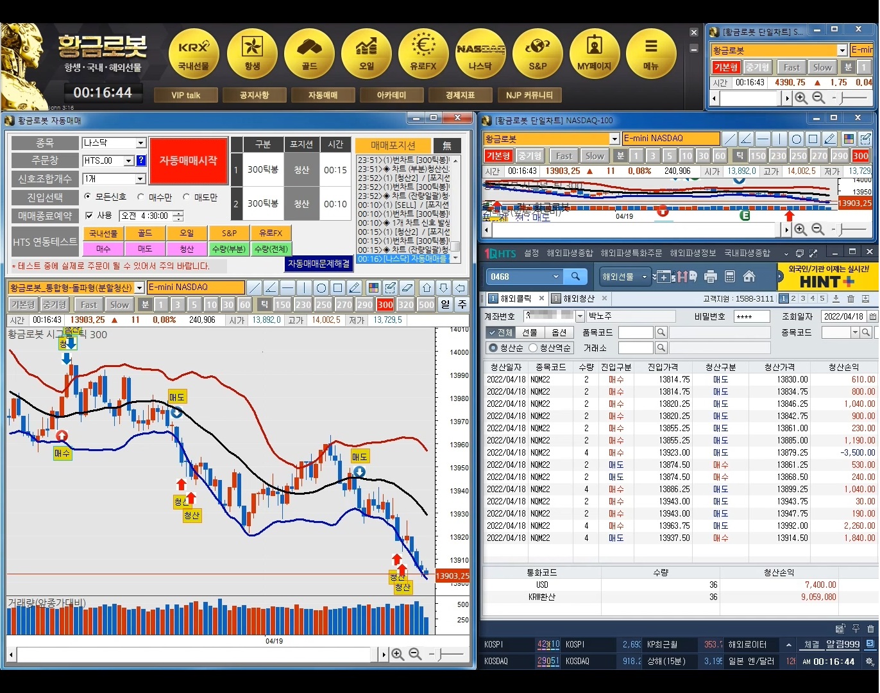Click the NASDAQ 나스닥 round icon
880x693 pixels.
(480, 53)
